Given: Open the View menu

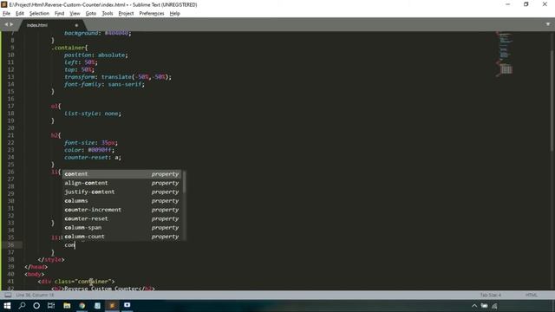Looking at the screenshot, I should click(x=75, y=14).
